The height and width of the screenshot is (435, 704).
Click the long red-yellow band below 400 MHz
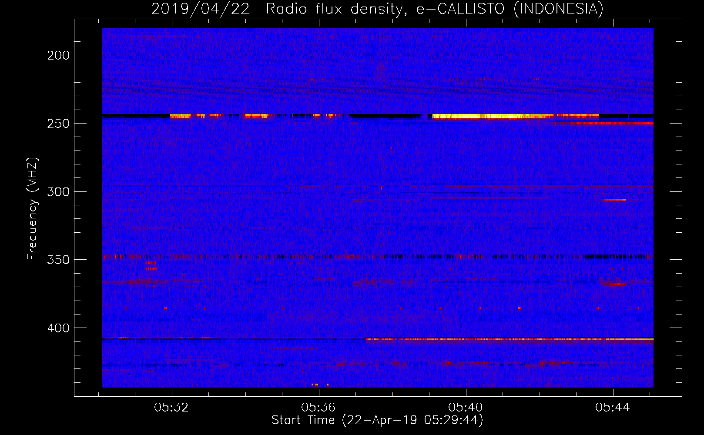click(510, 339)
